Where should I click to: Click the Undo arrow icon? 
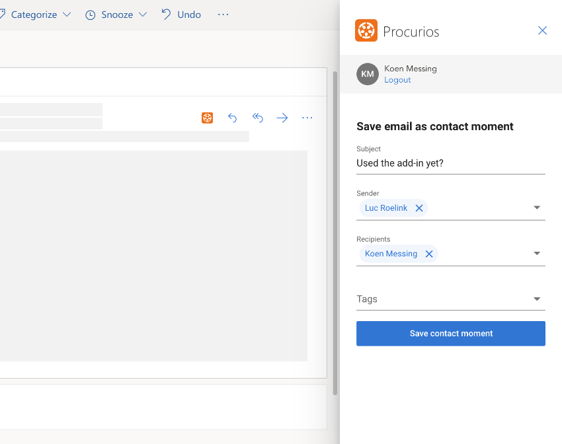point(166,15)
